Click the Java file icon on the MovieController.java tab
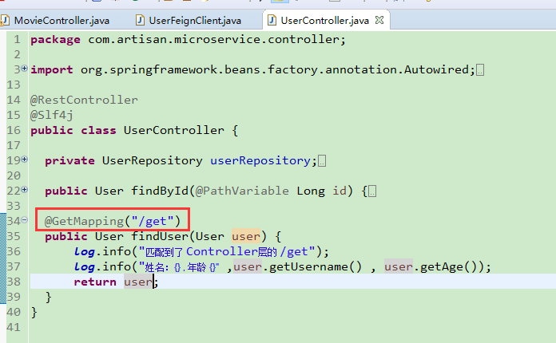556x343 pixels. tap(5, 20)
